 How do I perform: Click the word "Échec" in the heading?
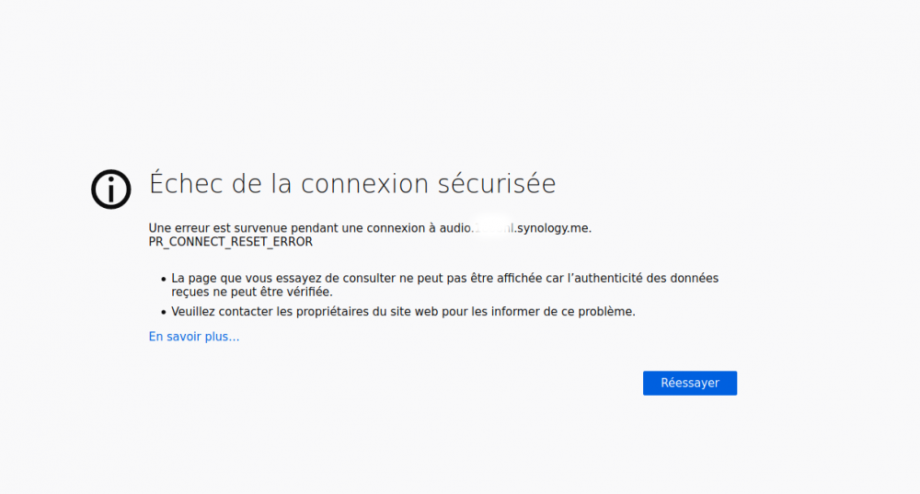point(186,183)
